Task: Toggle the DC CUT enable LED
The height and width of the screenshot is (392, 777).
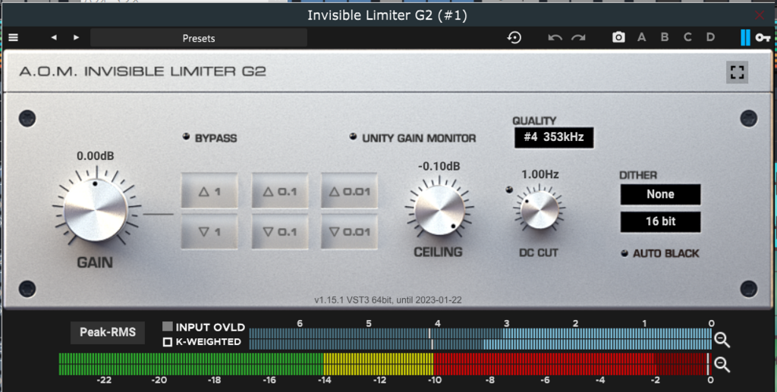Action: [x=508, y=189]
